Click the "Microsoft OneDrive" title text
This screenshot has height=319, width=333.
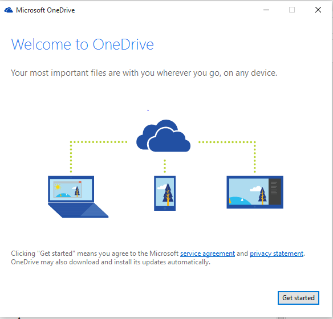coord(46,10)
